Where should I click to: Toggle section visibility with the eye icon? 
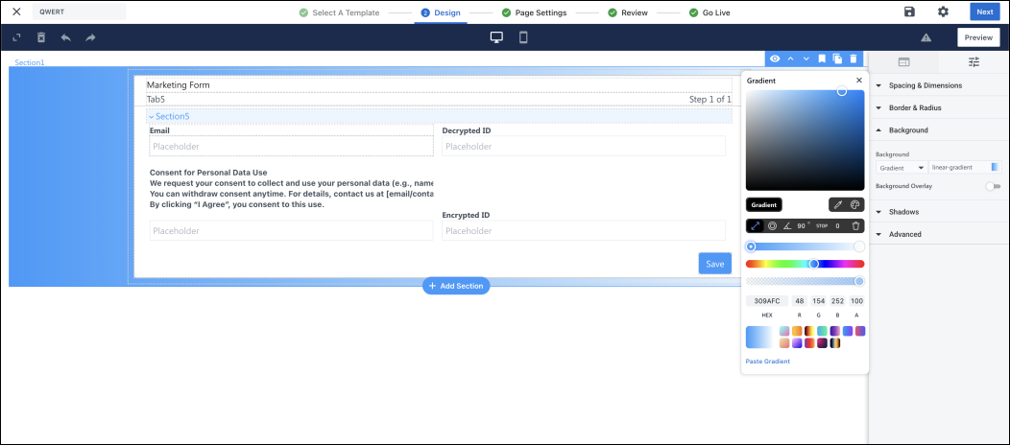point(775,59)
